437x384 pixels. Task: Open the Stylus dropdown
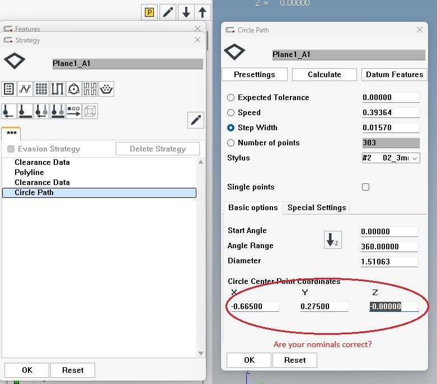pos(391,158)
